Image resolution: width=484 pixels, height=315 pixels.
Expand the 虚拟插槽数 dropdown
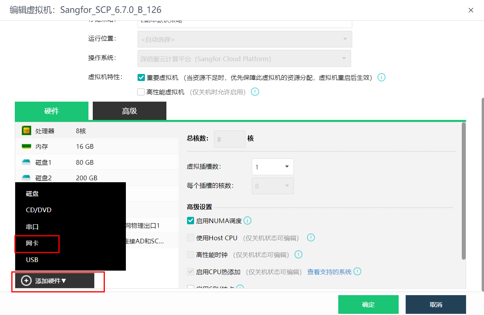273,167
